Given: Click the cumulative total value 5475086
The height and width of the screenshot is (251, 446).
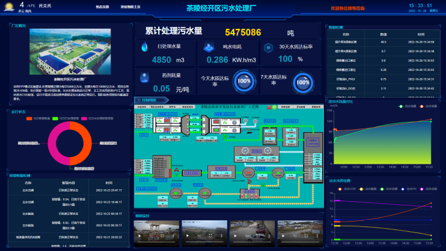Looking at the screenshot, I should coord(243,32).
